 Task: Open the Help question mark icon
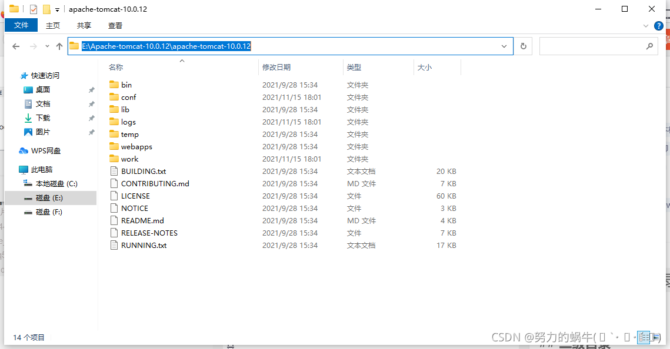659,26
